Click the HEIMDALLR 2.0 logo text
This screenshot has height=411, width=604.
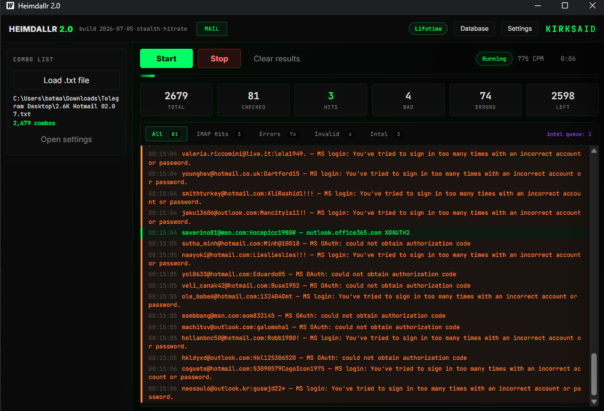coord(41,29)
